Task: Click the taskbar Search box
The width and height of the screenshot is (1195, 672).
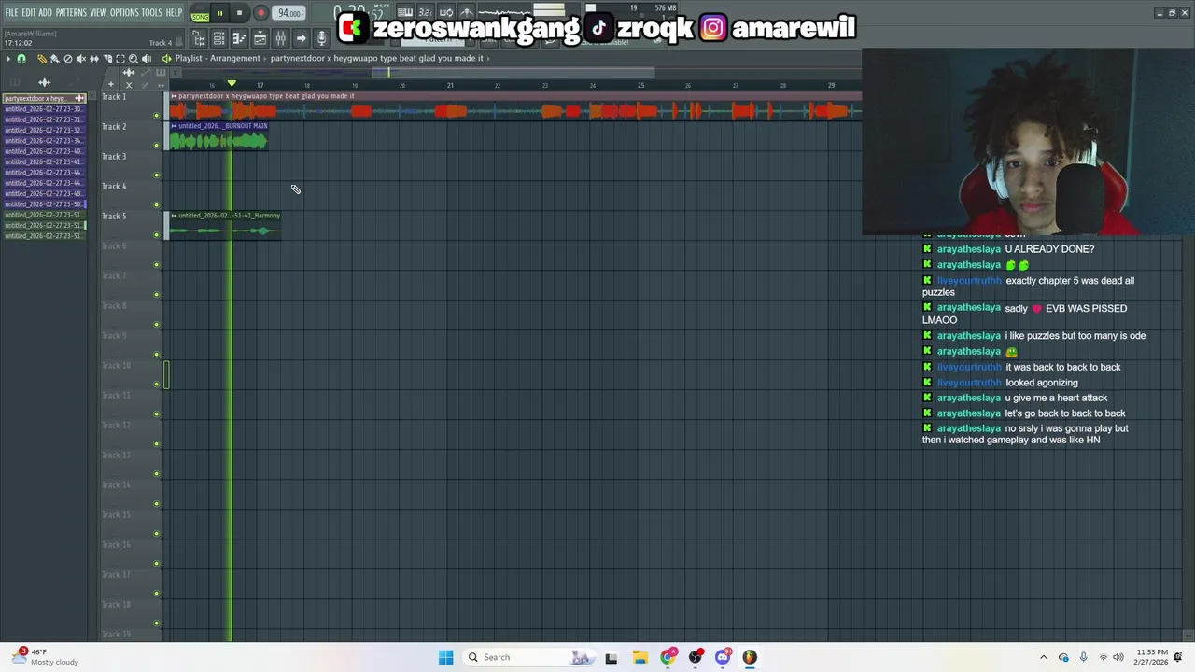Action: 529,657
